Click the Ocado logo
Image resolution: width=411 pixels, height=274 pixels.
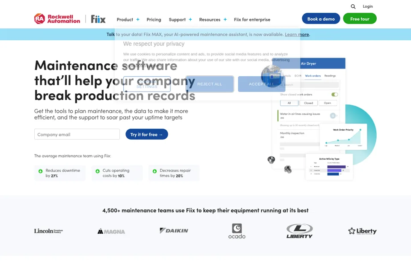click(237, 231)
